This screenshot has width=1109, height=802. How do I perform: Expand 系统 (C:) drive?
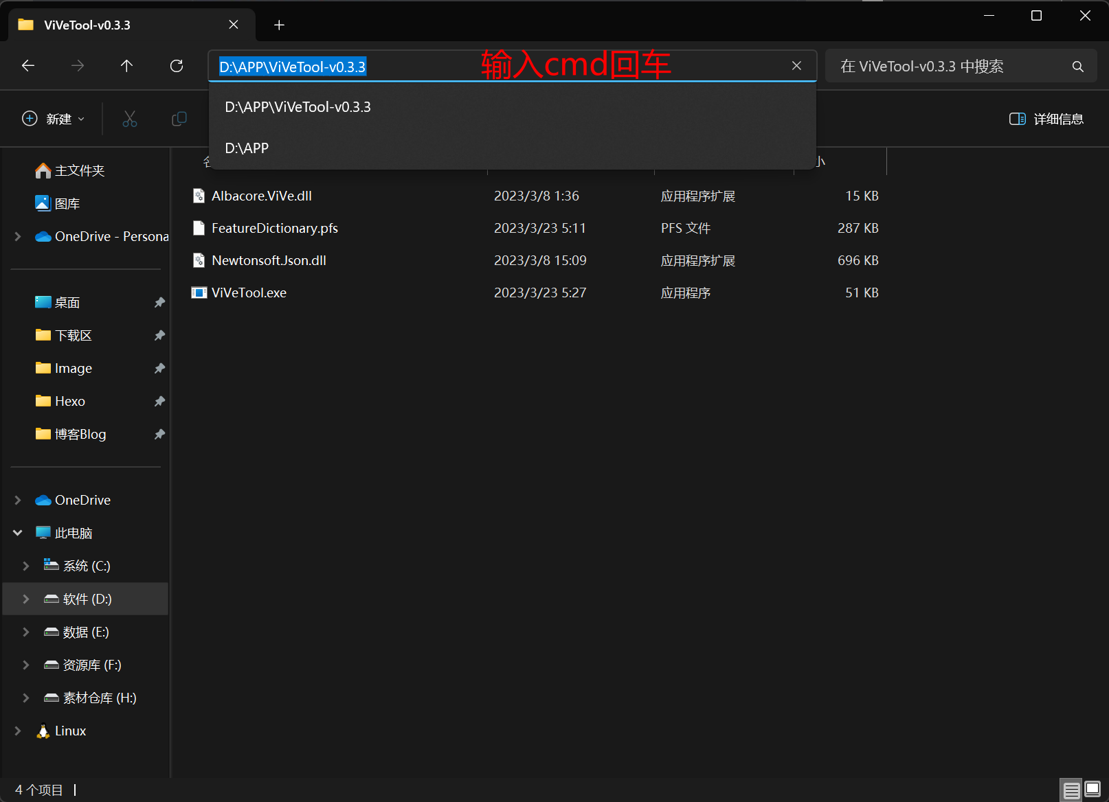(26, 566)
